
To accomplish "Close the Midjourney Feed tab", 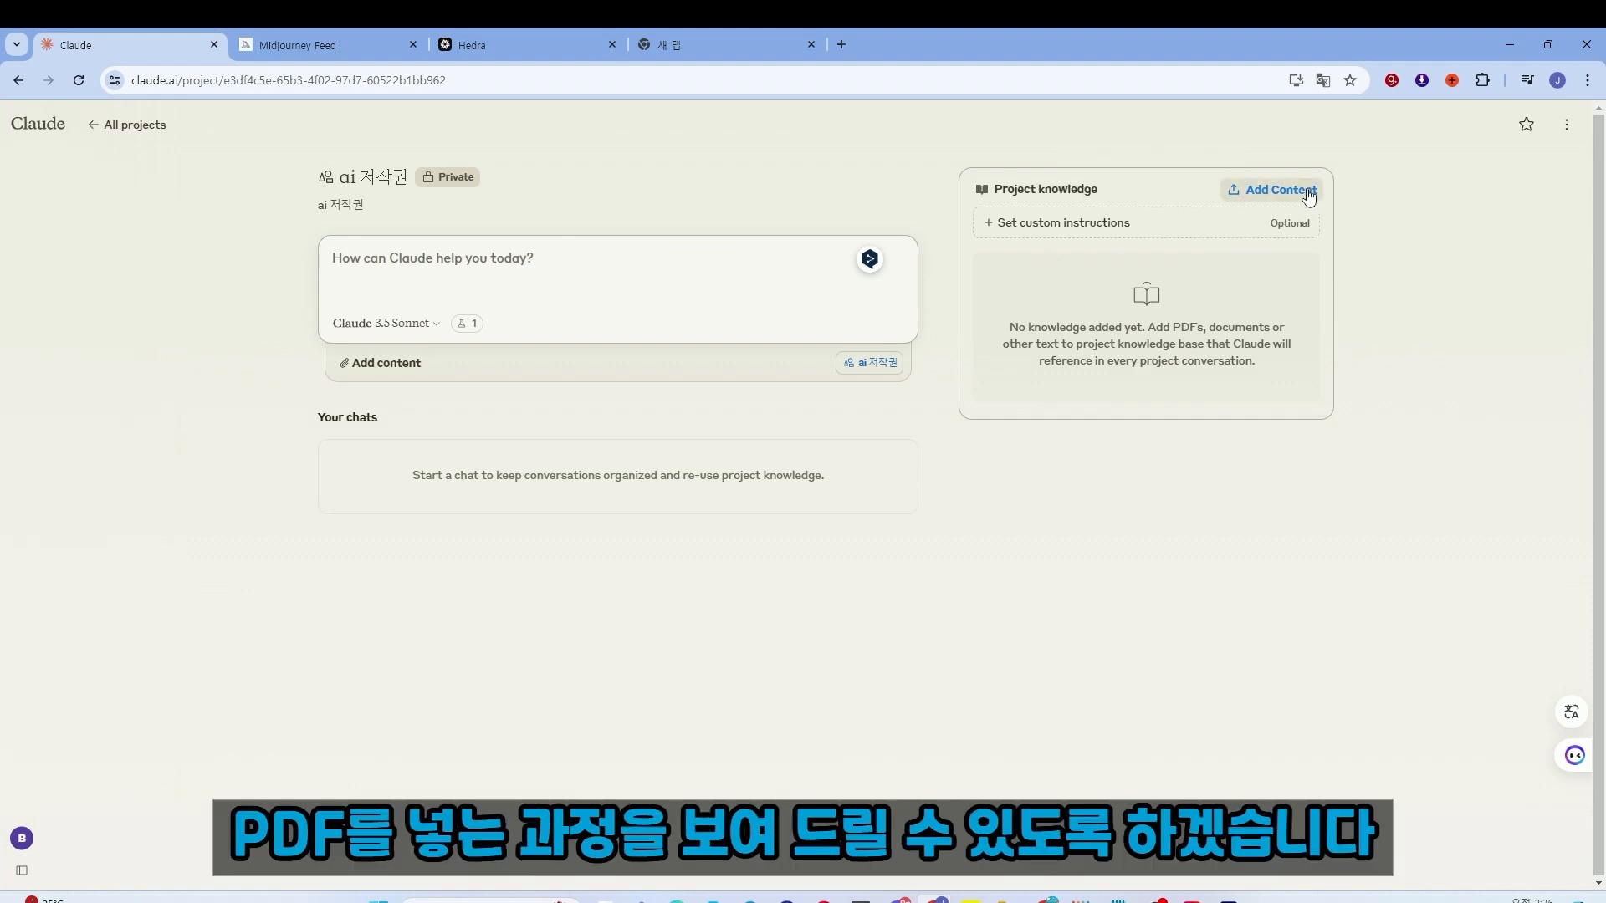I will point(412,45).
